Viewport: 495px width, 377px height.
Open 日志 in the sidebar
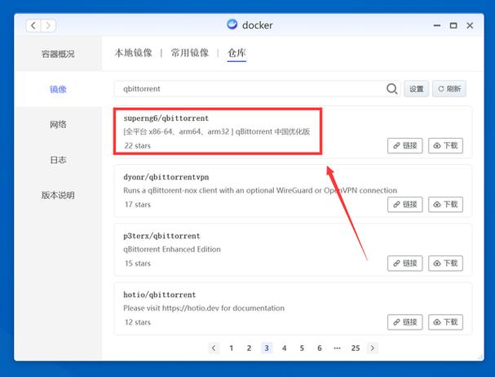(x=58, y=160)
